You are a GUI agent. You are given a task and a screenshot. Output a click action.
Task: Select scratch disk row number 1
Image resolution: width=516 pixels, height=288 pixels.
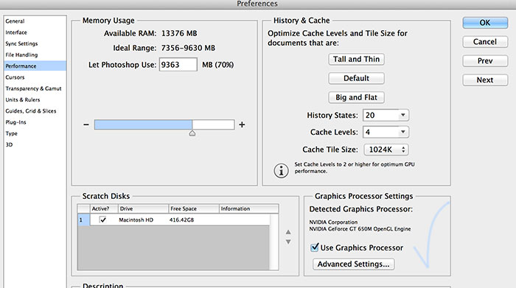(x=83, y=219)
